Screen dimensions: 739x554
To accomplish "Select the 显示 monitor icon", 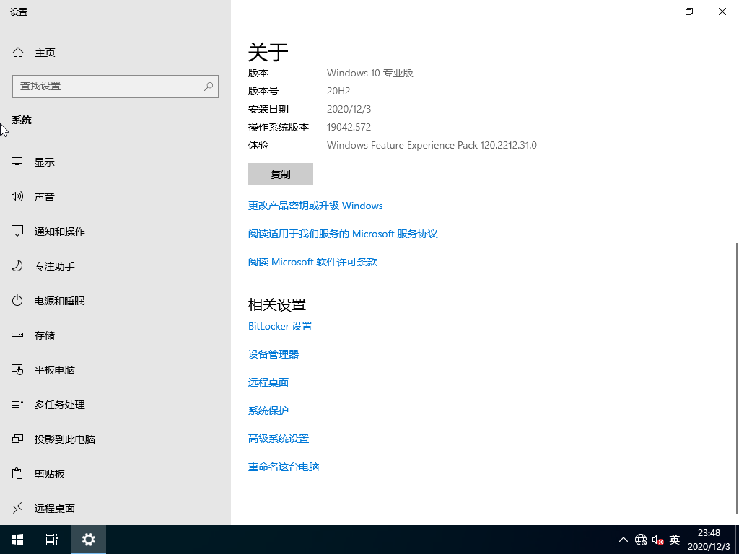I will [17, 162].
